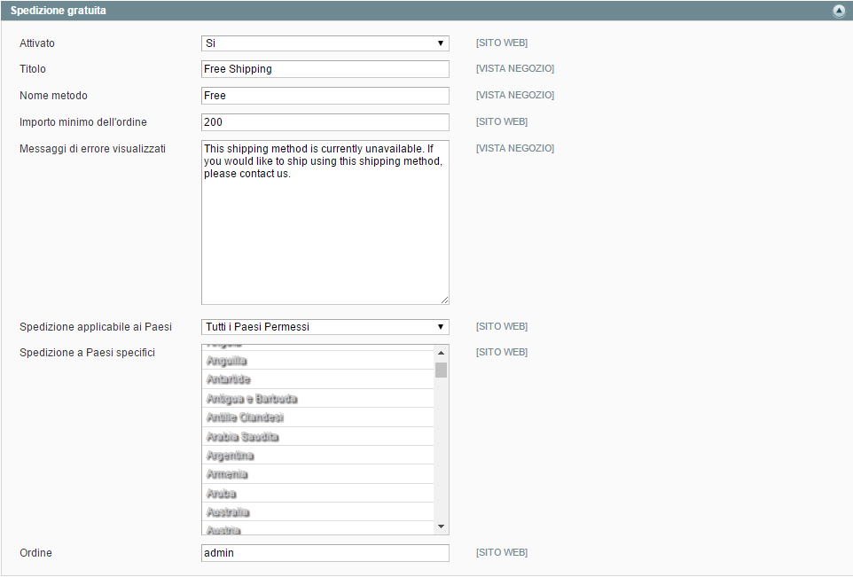The height and width of the screenshot is (577, 853).
Task: Click the Titolo field containing Free Shipping
Action: click(325, 68)
